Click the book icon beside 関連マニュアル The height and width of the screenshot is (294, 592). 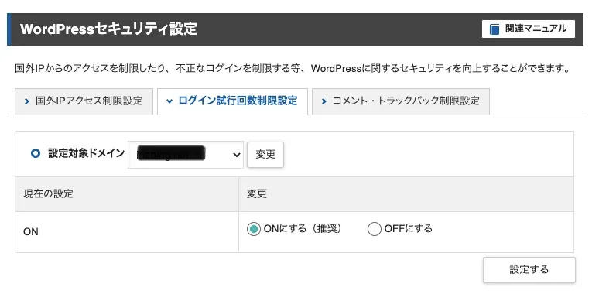pyautogui.click(x=494, y=29)
